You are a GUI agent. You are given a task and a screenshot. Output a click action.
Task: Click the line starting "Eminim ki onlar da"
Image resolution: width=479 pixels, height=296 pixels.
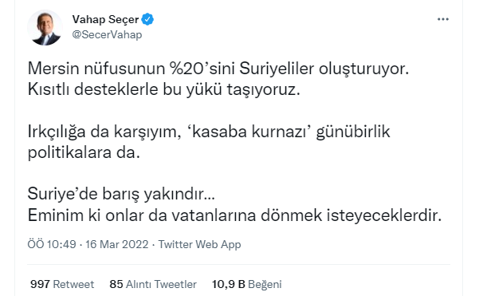234,215
